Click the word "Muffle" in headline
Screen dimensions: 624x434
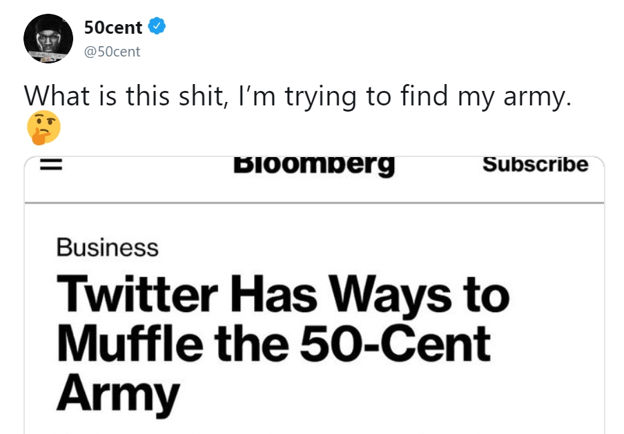[128, 342]
